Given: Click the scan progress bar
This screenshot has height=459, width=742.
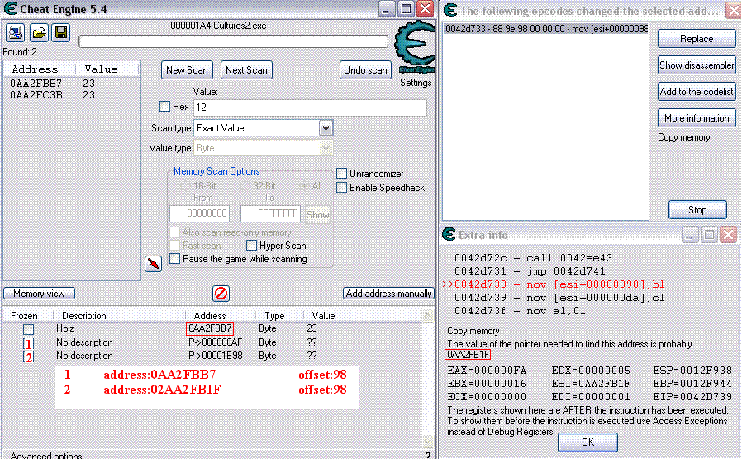Looking at the screenshot, I should coord(233,41).
